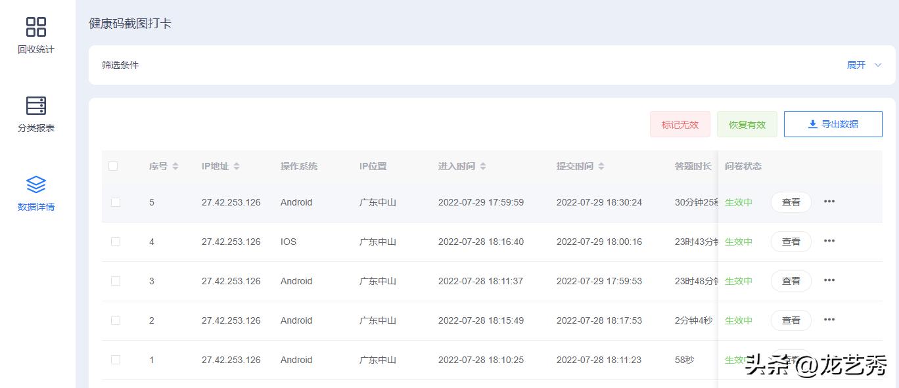The height and width of the screenshot is (388, 899).
Task: Toggle the select-all header checkbox
Action: [113, 166]
